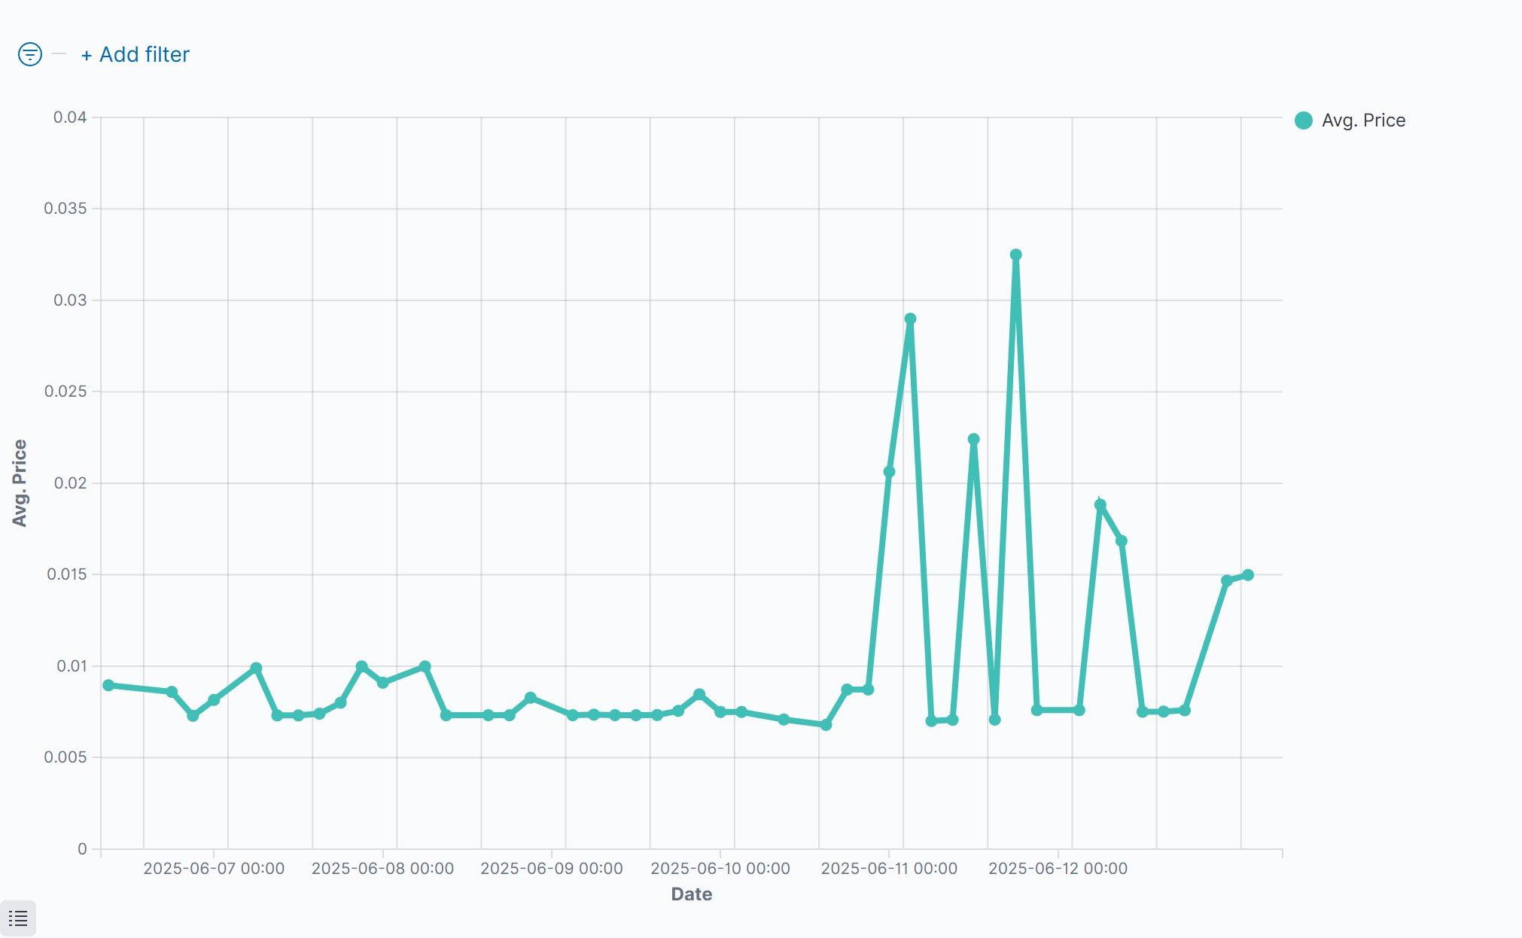Click the highest peak data point near 0.0325
This screenshot has height=938, width=1522.
click(x=1015, y=255)
